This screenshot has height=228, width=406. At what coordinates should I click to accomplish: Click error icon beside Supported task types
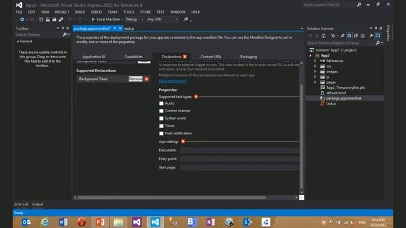pyautogui.click(x=196, y=97)
